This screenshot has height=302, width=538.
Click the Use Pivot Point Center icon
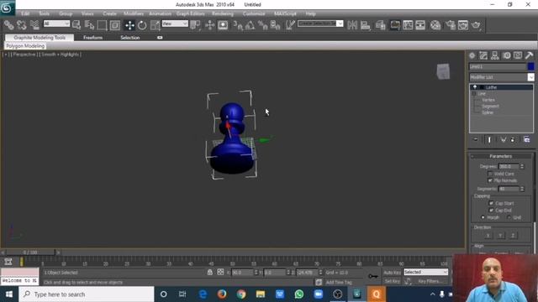195,25
